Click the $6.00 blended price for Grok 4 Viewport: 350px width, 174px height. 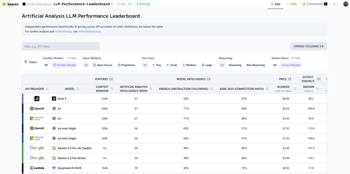coord(286,99)
